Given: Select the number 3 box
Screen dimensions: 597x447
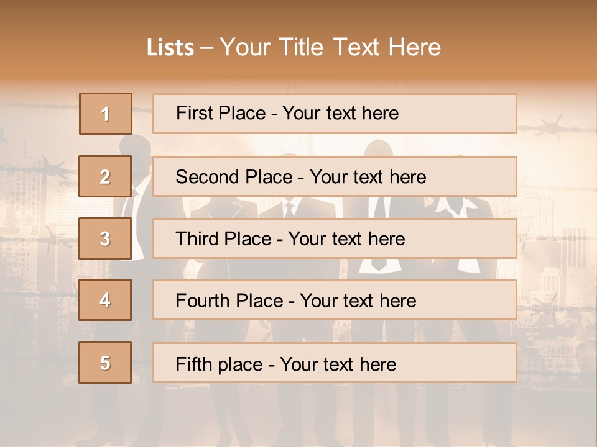Looking at the screenshot, I should 105,238.
